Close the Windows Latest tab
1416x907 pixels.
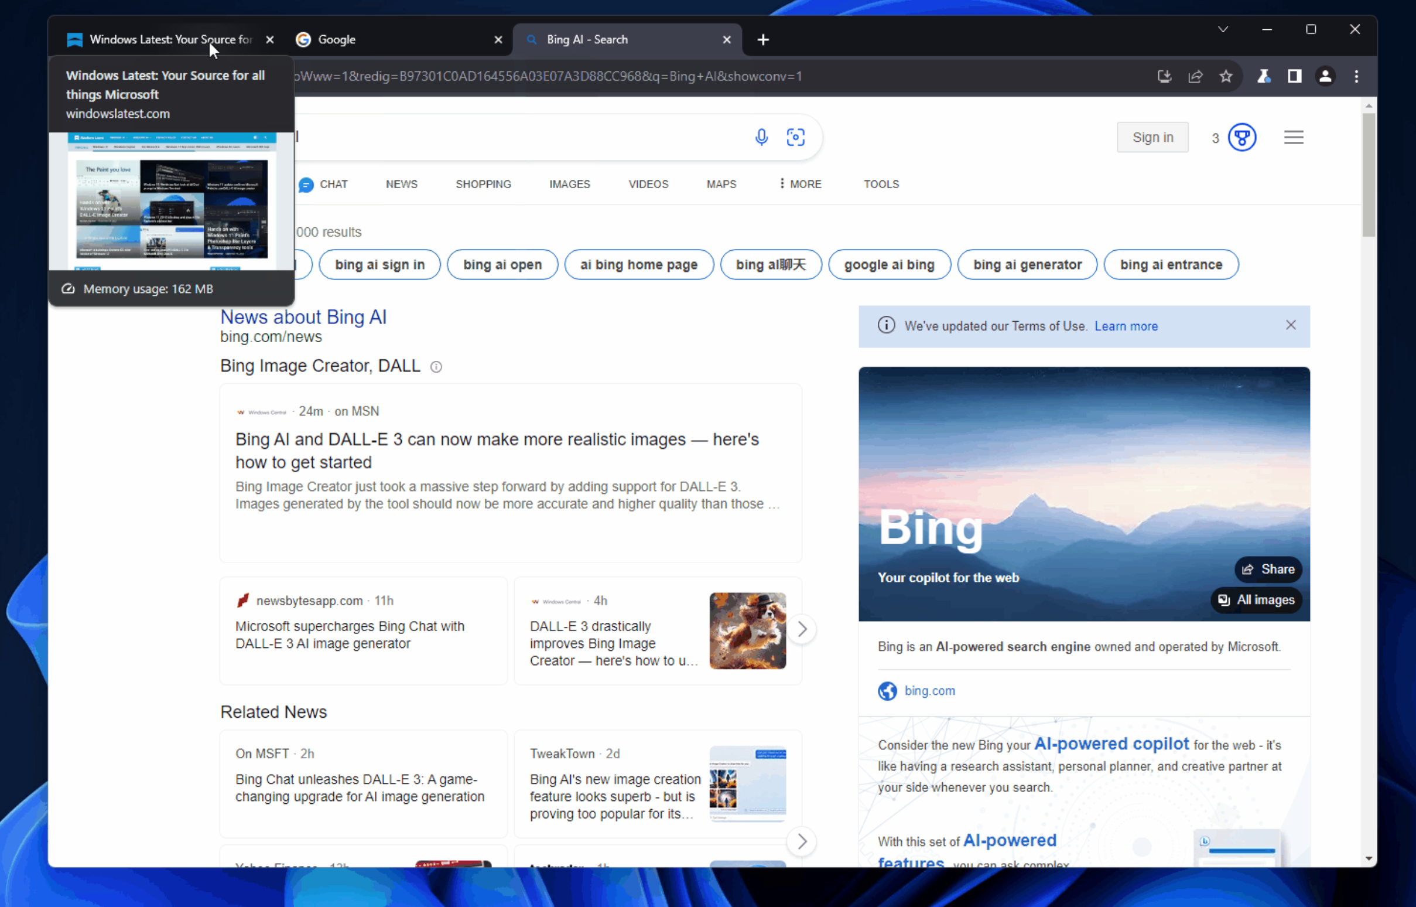(x=269, y=39)
